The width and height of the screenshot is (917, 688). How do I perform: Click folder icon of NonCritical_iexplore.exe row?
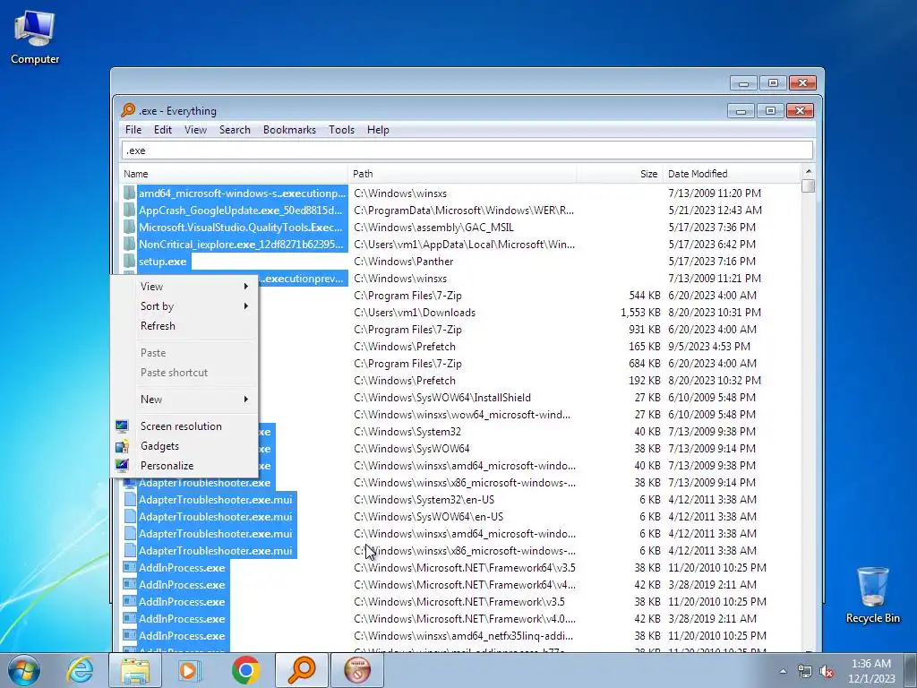pyautogui.click(x=129, y=244)
